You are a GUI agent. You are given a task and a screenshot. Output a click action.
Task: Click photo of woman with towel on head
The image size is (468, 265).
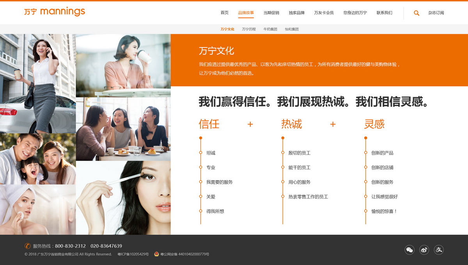[38, 209]
